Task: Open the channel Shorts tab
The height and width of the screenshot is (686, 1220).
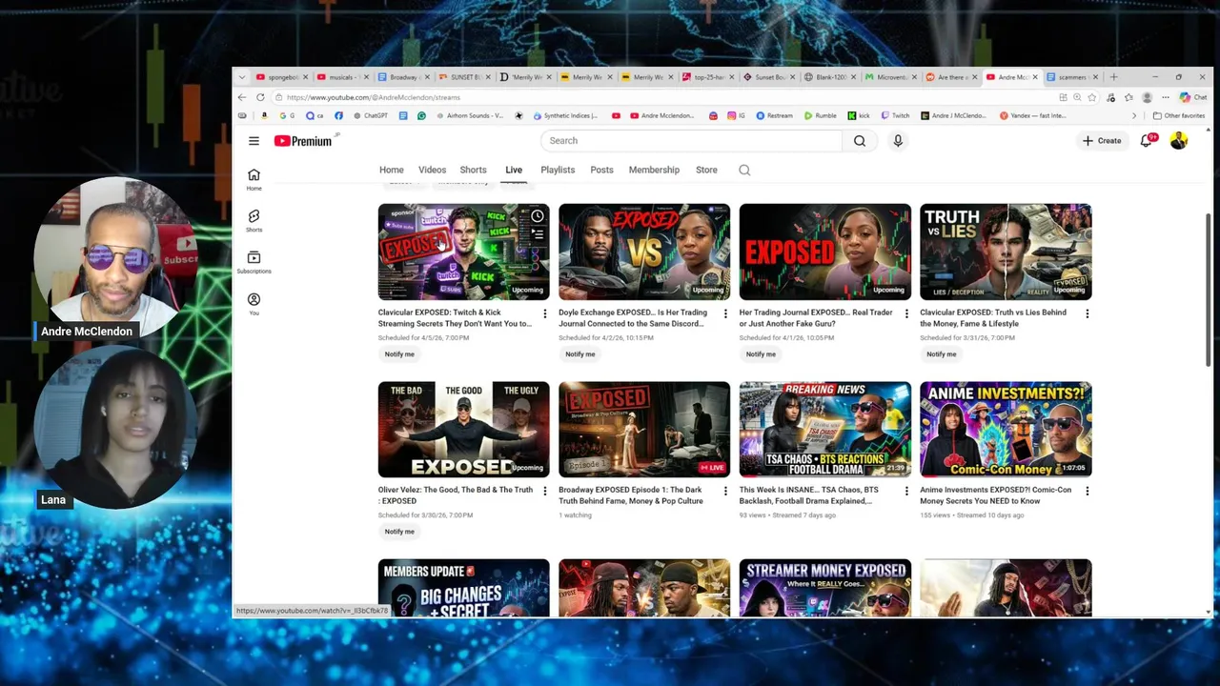Action: point(473,170)
